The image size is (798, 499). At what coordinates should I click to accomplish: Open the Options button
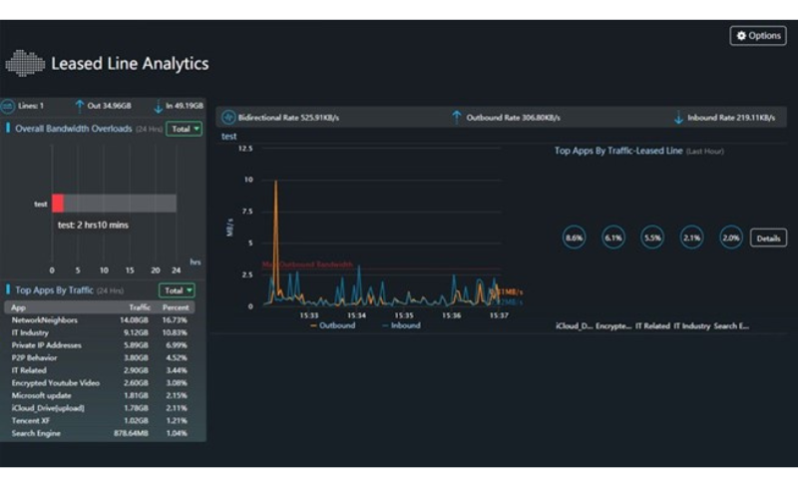tap(758, 36)
